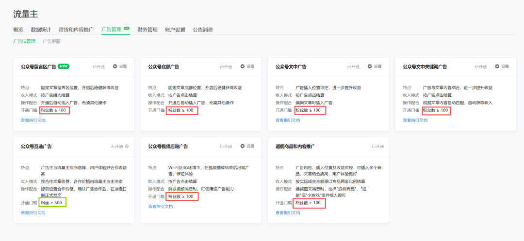Image resolution: width=524 pixels, height=241 pixels.
Task: Open 公众号文中广告 settings gear
Action: (x=370, y=67)
